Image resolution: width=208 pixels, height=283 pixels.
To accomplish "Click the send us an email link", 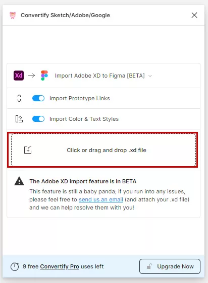I will (x=101, y=199).
